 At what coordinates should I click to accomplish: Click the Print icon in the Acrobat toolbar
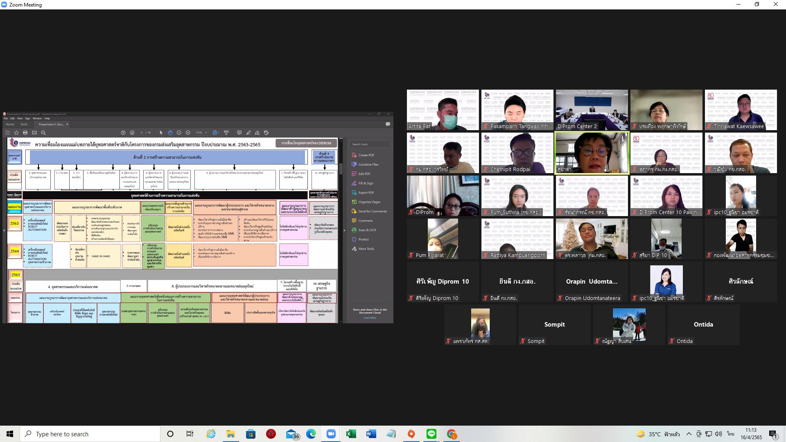(25, 133)
